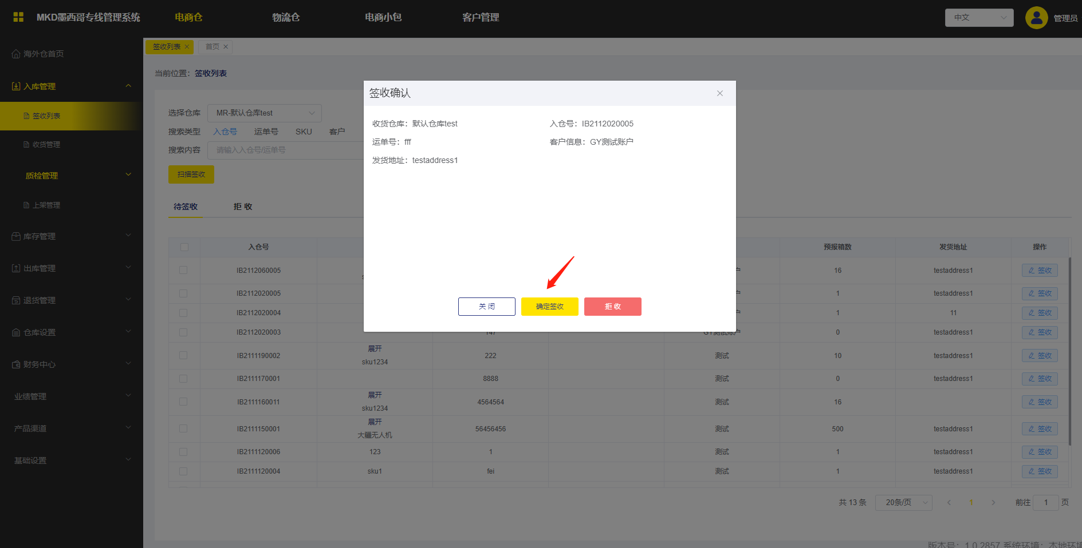Click the red 拒收 button in dialog
Image resolution: width=1082 pixels, height=548 pixels.
click(612, 307)
